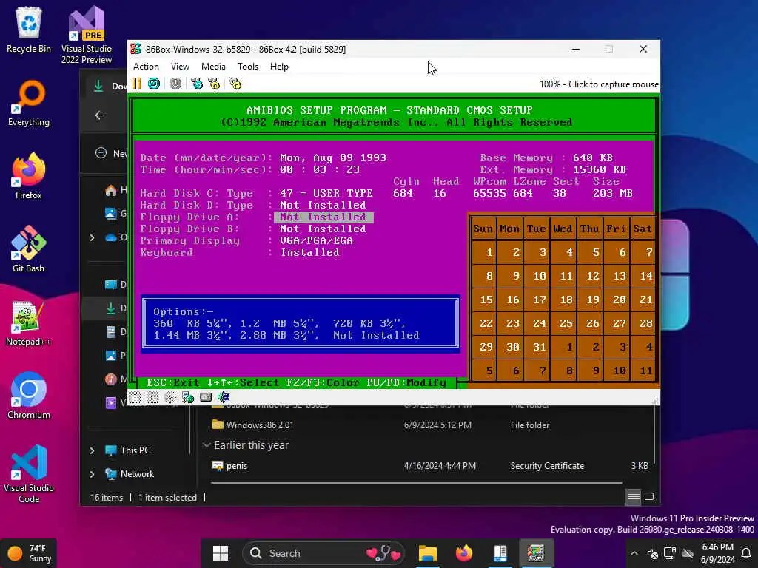The width and height of the screenshot is (758, 568).
Task: Click the hard reset toolbar icon
Action: click(x=154, y=84)
